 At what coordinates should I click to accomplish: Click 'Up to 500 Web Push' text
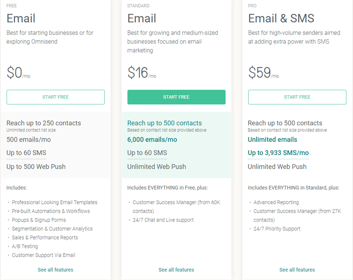36,167
